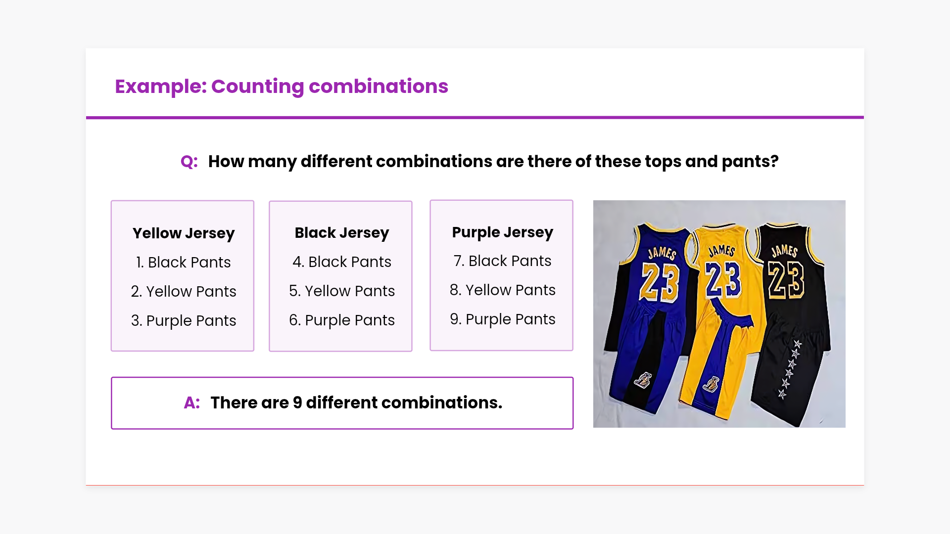Click list item "3. Purple Pants"
The image size is (950, 534).
(x=183, y=321)
